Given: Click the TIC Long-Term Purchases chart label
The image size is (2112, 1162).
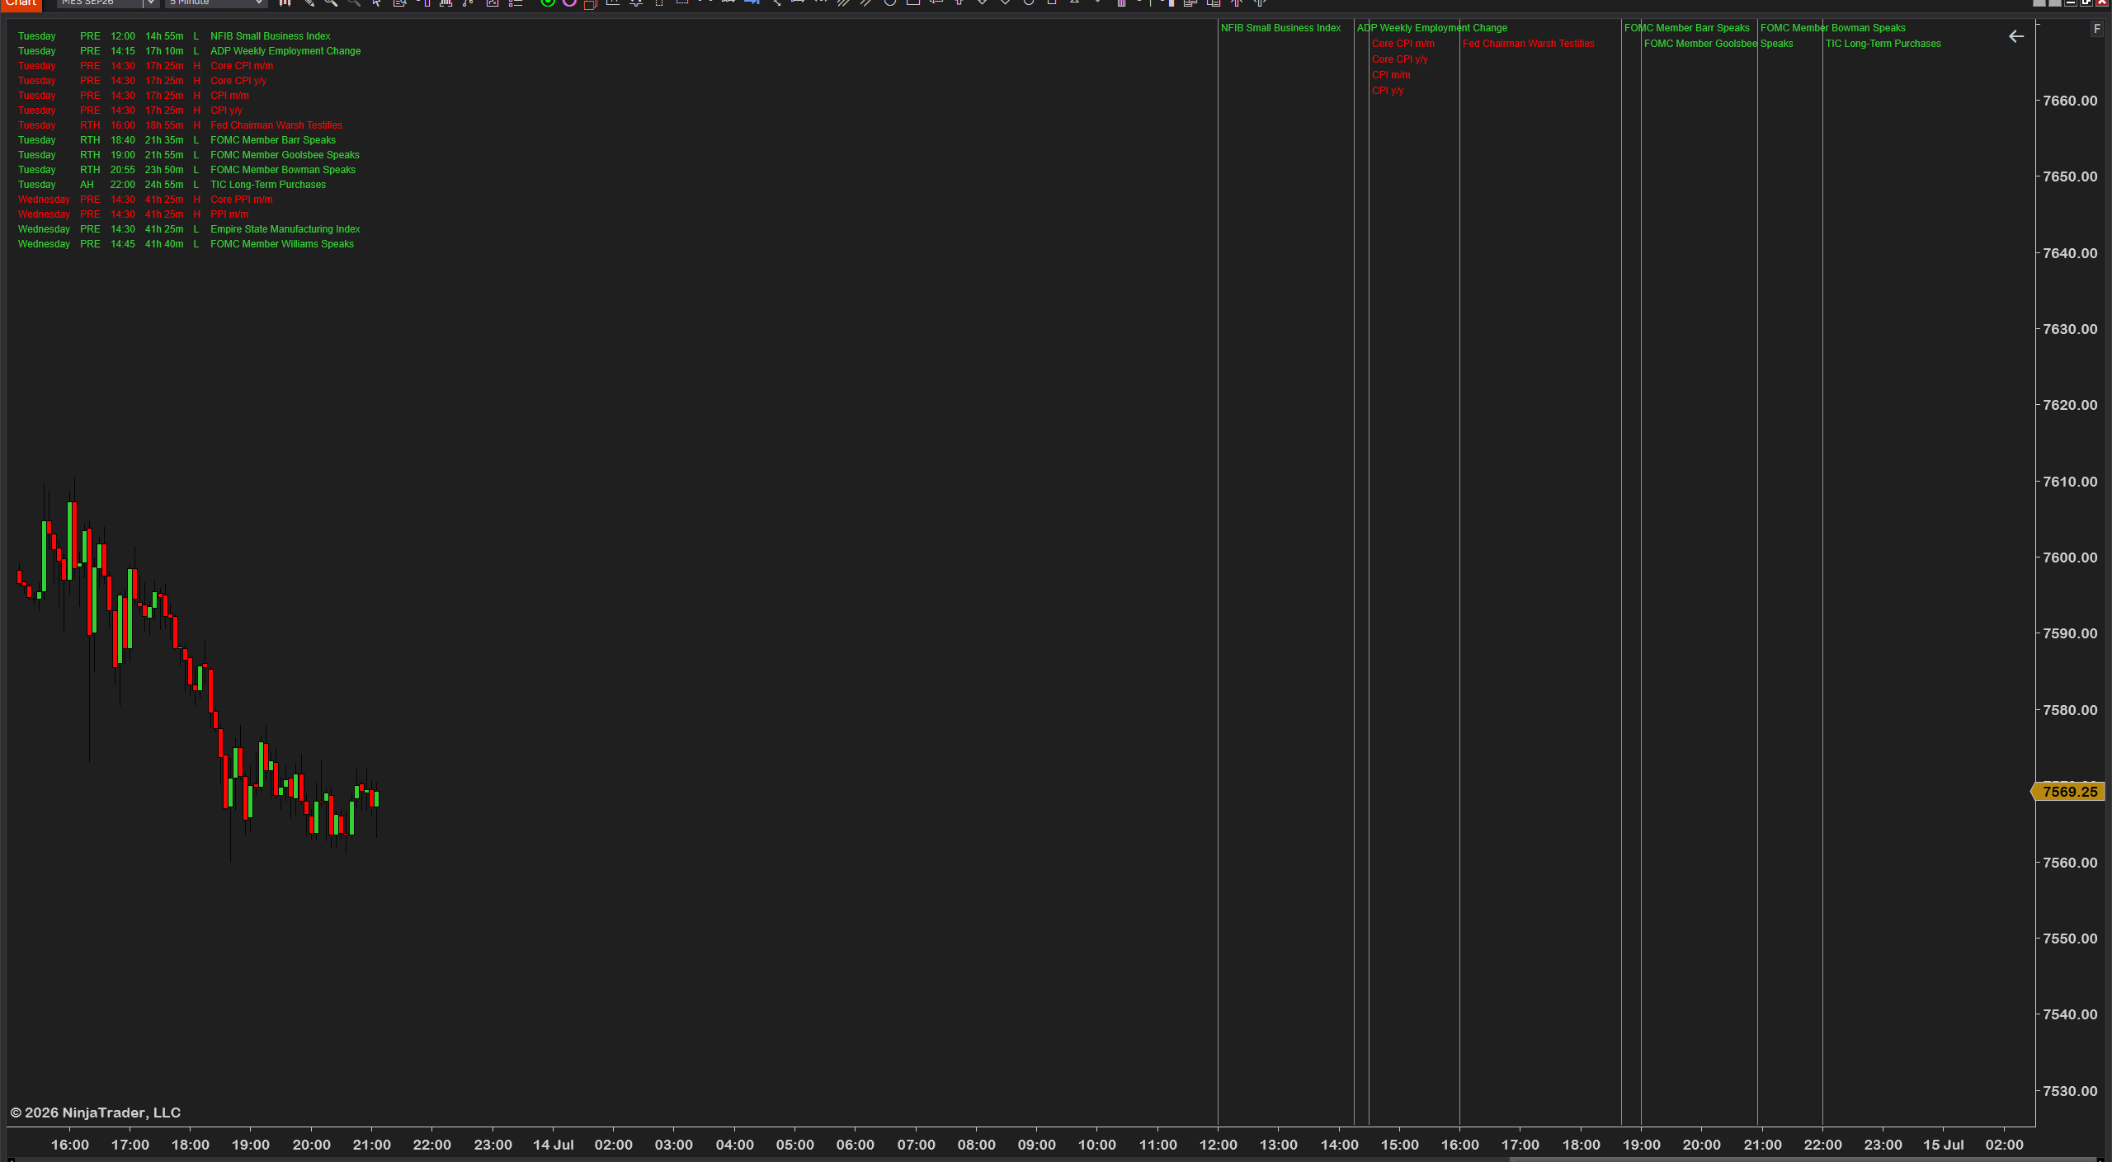Looking at the screenshot, I should [x=1883, y=44].
